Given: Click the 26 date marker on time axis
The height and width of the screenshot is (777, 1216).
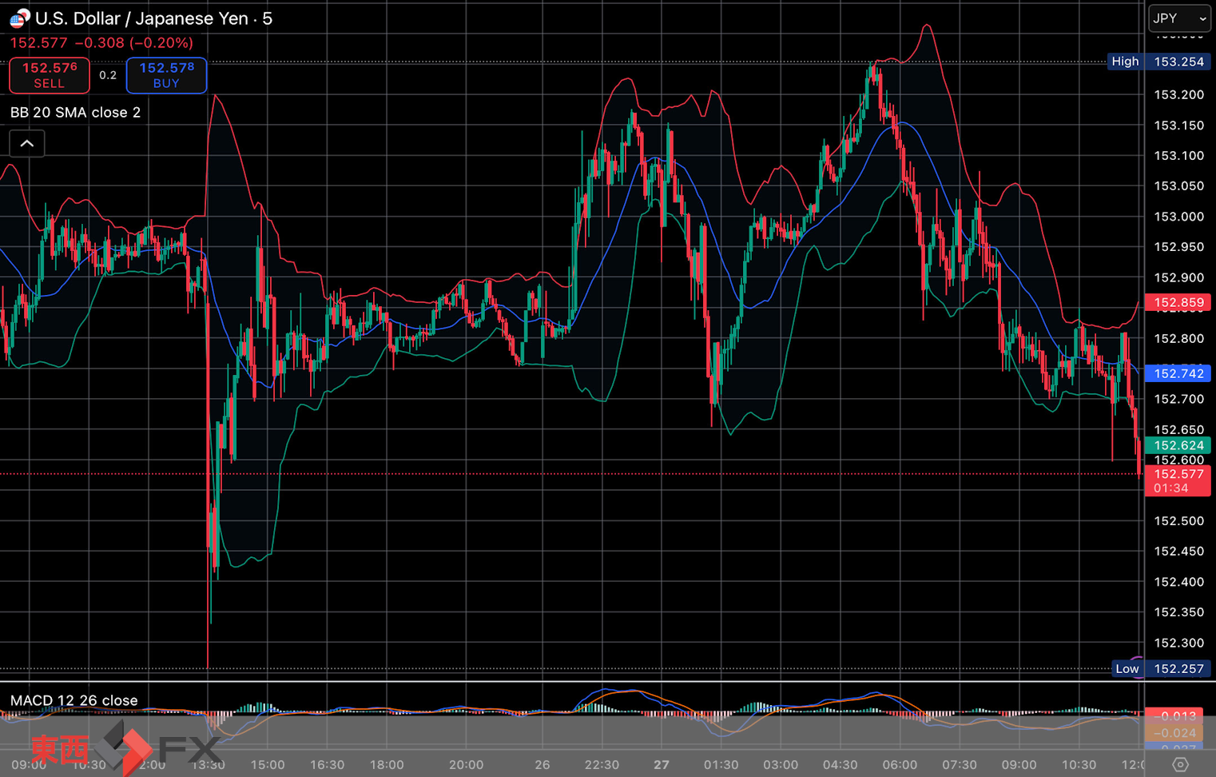Looking at the screenshot, I should point(542,765).
